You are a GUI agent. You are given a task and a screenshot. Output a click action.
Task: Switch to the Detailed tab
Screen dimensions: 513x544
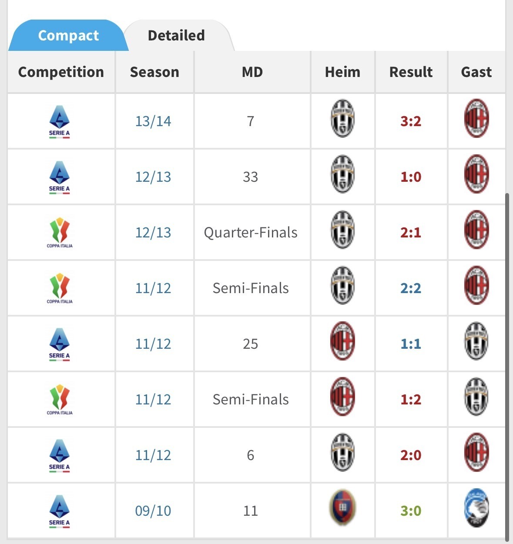[176, 35]
